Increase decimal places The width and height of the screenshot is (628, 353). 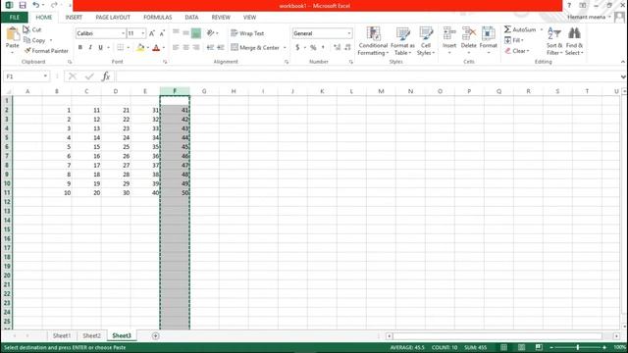338,48
